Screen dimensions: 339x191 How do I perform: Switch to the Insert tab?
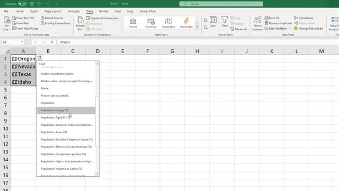click(34, 11)
